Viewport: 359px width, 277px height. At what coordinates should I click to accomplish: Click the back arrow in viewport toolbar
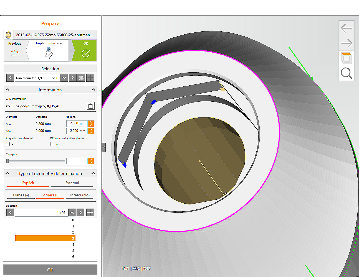[347, 28]
